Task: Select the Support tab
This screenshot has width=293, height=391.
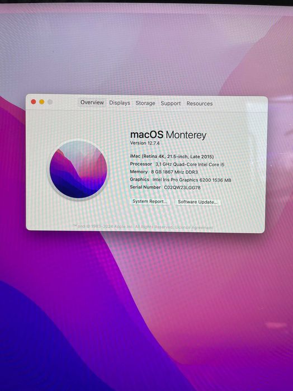Action: coord(171,103)
